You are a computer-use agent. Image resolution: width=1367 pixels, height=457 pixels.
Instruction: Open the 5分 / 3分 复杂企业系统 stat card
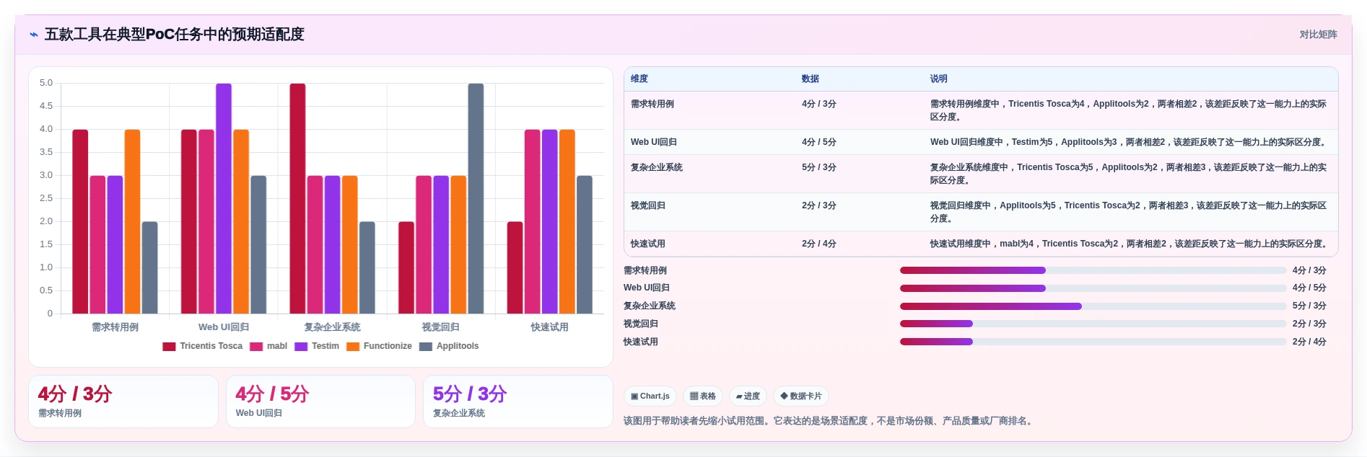pos(517,401)
